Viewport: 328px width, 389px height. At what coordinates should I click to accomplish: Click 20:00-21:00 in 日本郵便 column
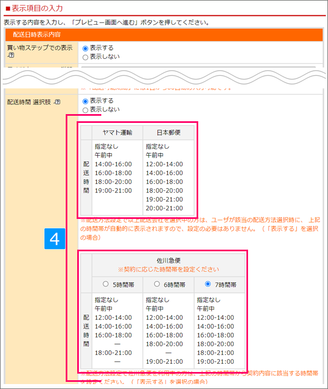[x=164, y=208]
